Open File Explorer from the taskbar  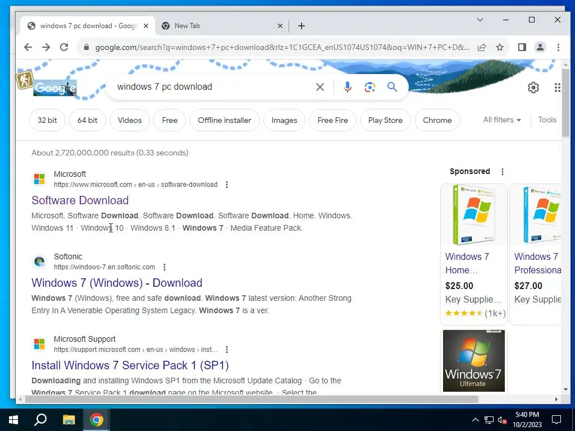tap(69, 420)
